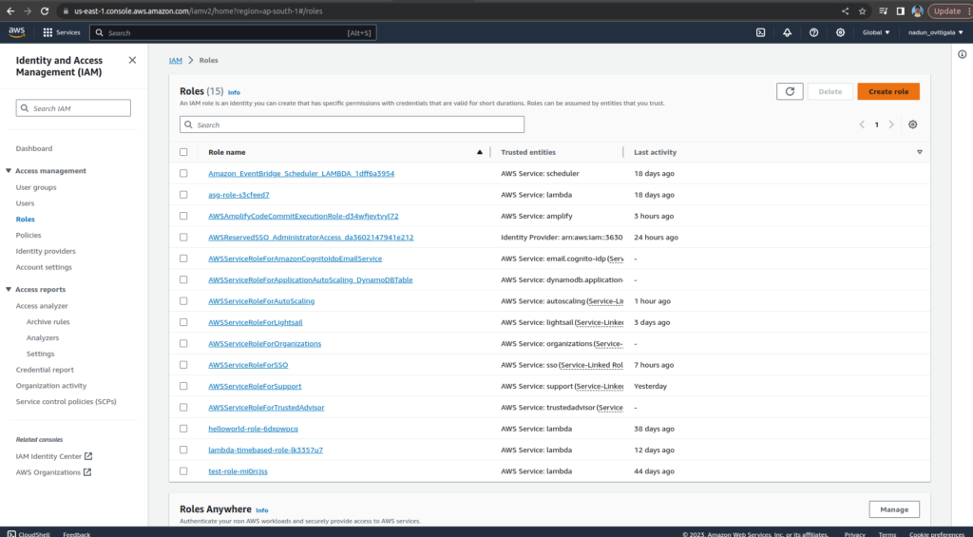
Task: Open the nadun_ovitigala account dropdown
Action: pyautogui.click(x=936, y=32)
